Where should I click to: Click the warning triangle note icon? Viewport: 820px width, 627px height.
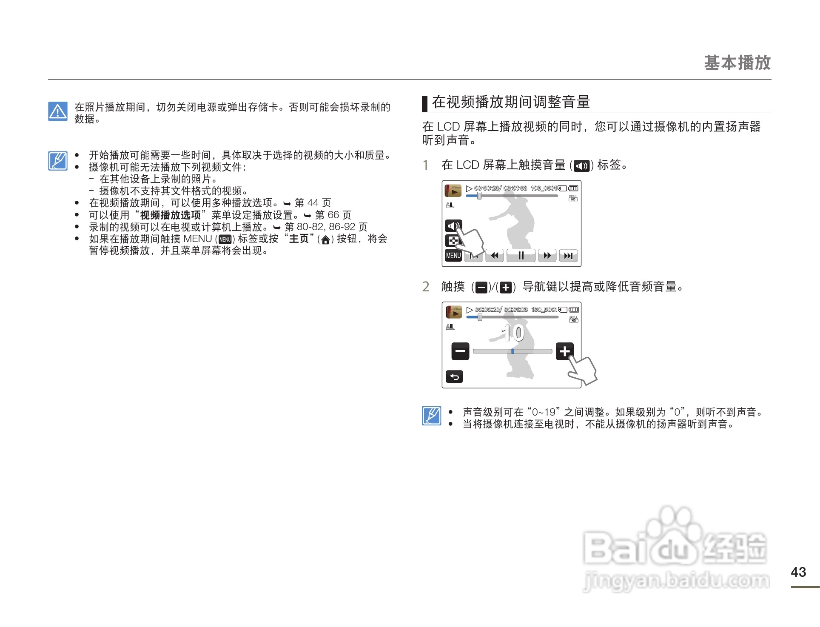[x=58, y=112]
